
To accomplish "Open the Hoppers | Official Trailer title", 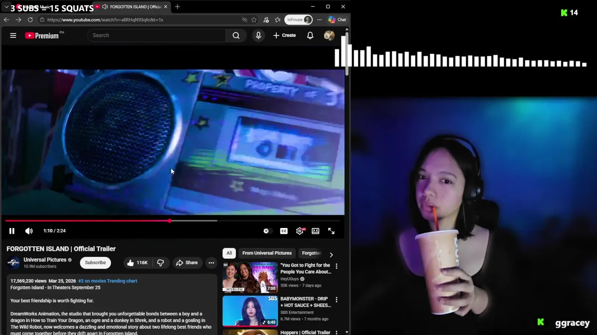I will pos(305,333).
